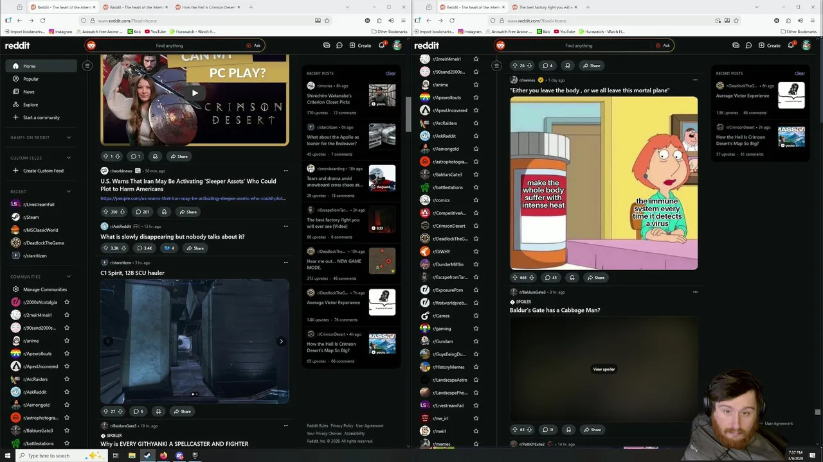This screenshot has height=462, width=823.
Task: Open comments on the immune system meme
Action: tap(550, 278)
